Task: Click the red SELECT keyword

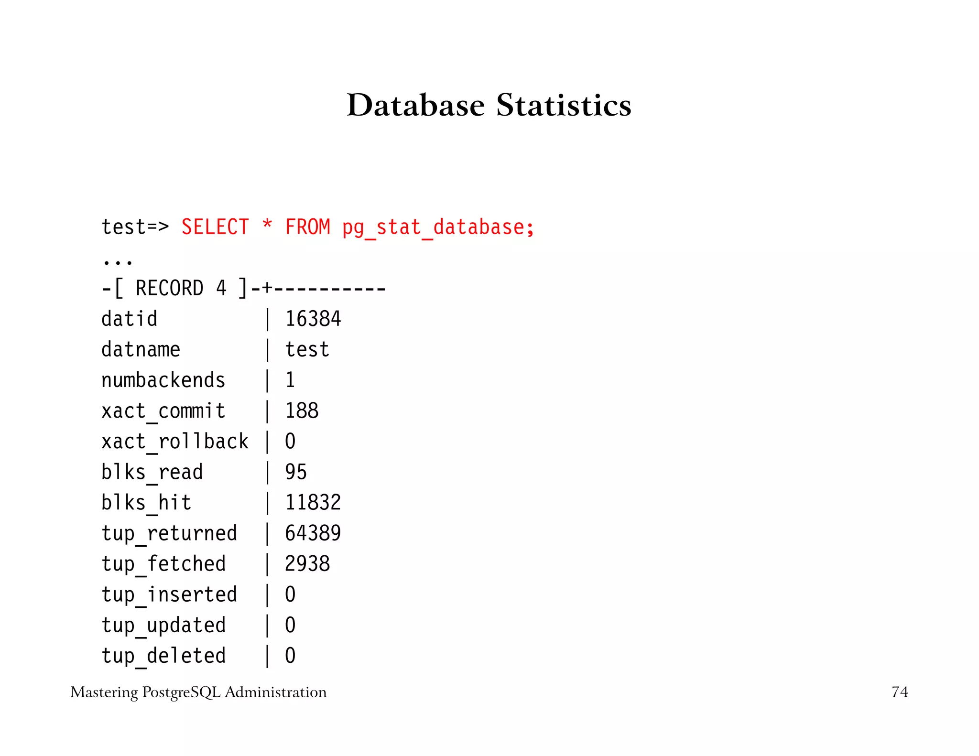Action: pyautogui.click(x=215, y=227)
